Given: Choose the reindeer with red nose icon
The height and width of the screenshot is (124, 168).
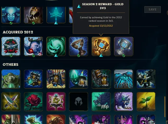Looking at the screenshot, I should point(33,46).
